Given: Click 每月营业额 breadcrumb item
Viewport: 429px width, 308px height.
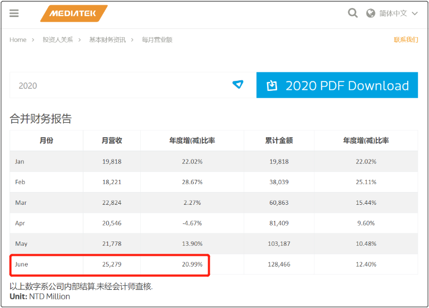Looking at the screenshot, I should [157, 40].
